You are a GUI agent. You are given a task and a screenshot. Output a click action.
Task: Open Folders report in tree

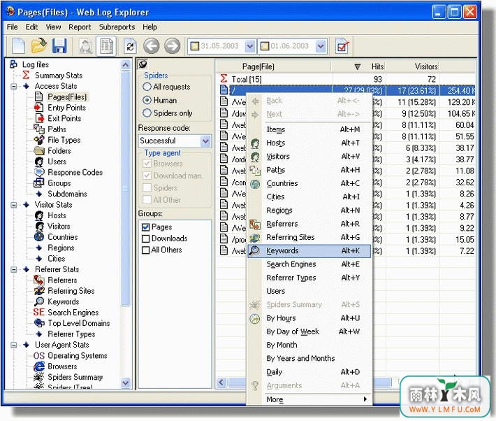pos(59,151)
